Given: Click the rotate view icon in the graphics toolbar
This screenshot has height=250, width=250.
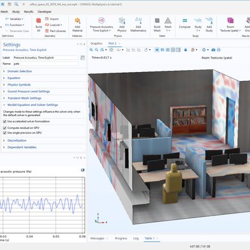Looking at the screenshot, I should [x=146, y=50].
